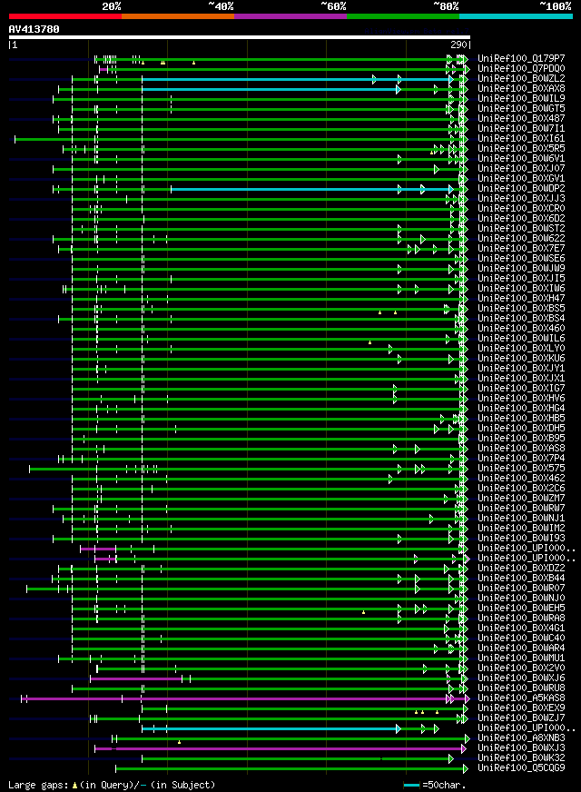This screenshot has width=581, height=792.
Task: Select the UniRef100_B0X575 label
Action: point(521,469)
